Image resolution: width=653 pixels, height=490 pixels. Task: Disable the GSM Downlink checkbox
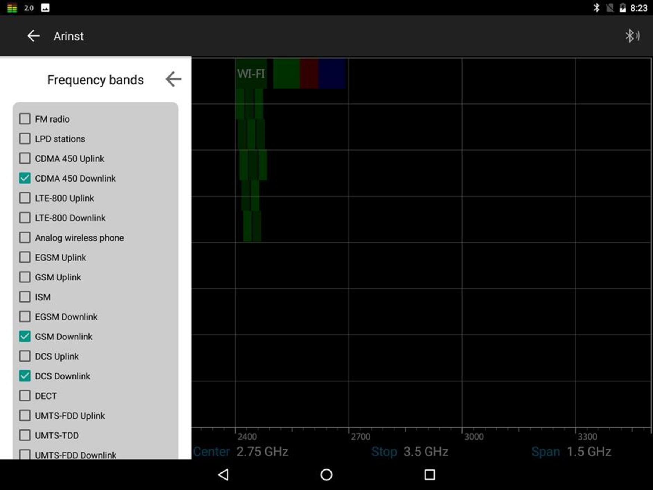coord(25,337)
